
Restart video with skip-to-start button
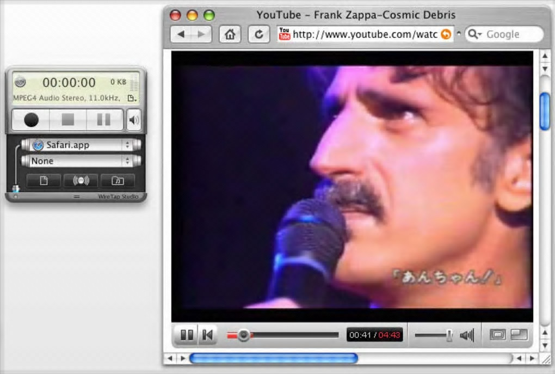[207, 334]
